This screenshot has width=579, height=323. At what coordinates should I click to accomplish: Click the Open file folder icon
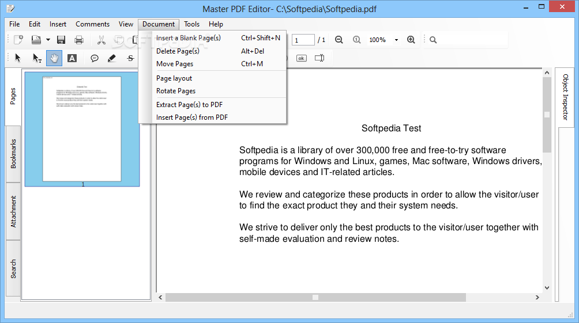pyautogui.click(x=36, y=40)
